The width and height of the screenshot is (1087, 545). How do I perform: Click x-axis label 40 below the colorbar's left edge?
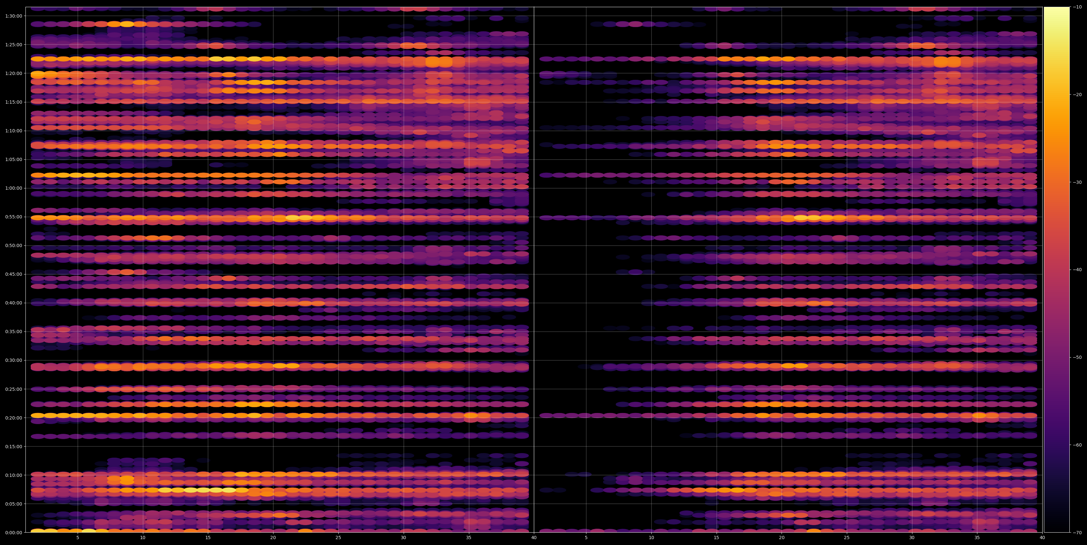point(1042,538)
